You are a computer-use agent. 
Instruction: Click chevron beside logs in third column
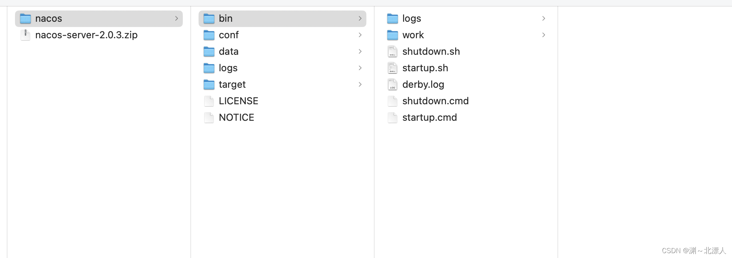544,18
